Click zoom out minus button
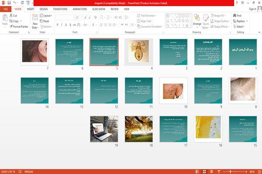The width and height of the screenshot is (262, 174). 224,172
